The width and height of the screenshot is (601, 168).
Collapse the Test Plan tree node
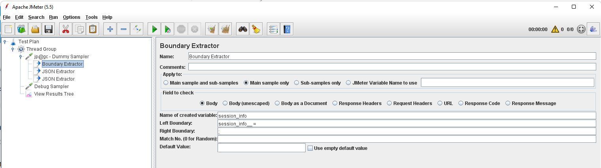(x=5, y=42)
